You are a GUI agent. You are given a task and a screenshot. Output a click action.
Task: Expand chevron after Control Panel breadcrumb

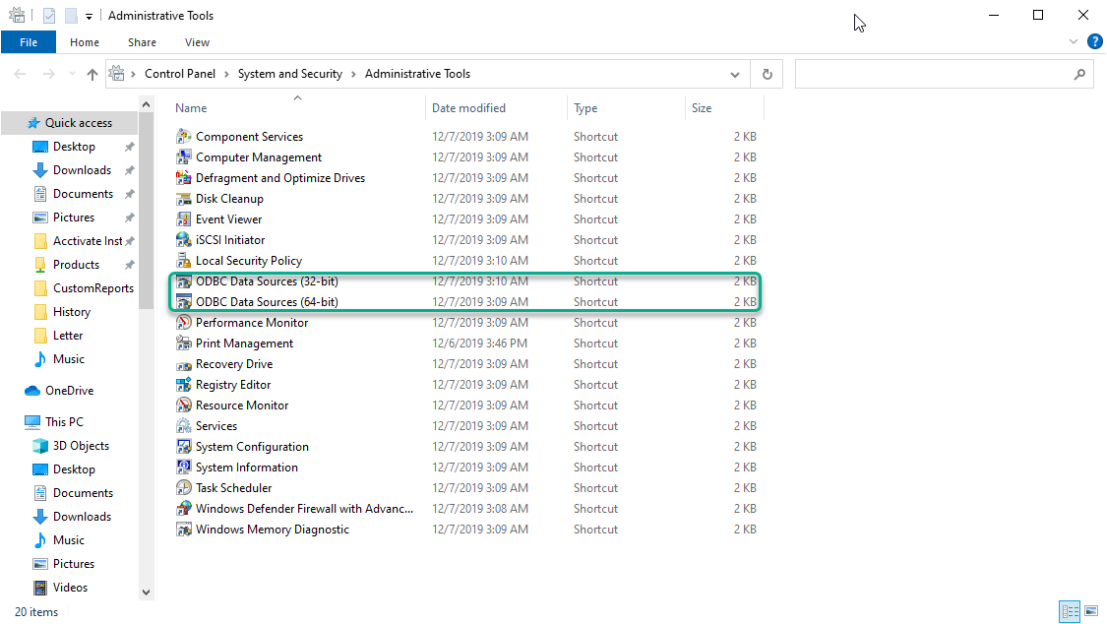pyautogui.click(x=226, y=74)
